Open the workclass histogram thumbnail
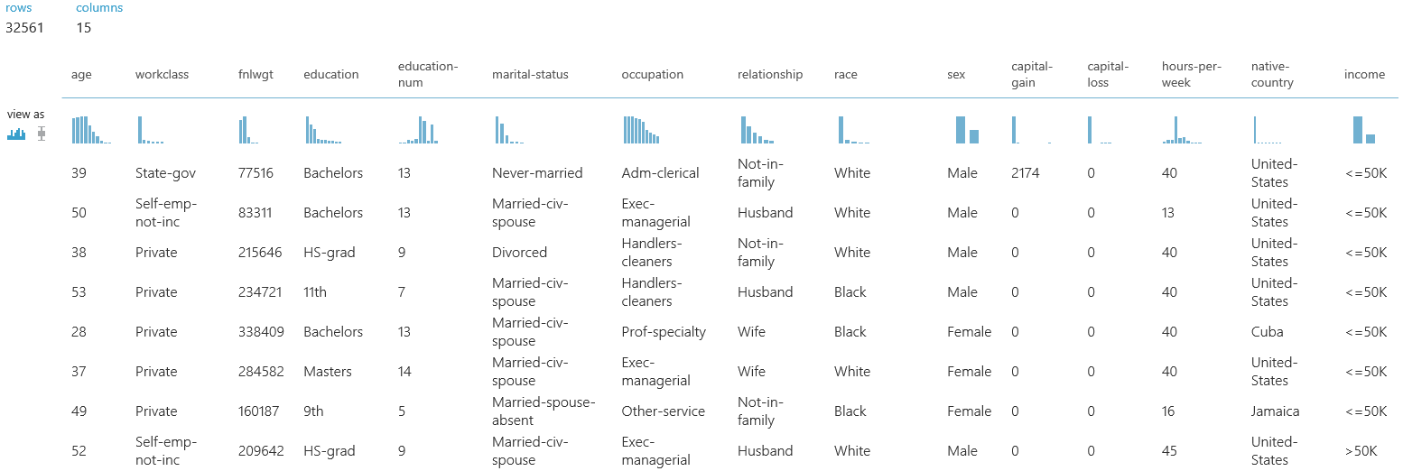This screenshot has height=471, width=1403. [151, 130]
